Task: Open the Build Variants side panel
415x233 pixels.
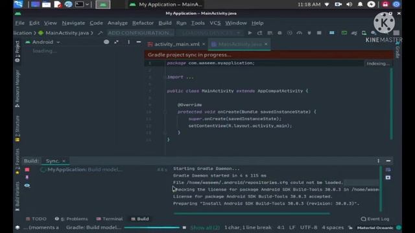Action: click(x=18, y=196)
